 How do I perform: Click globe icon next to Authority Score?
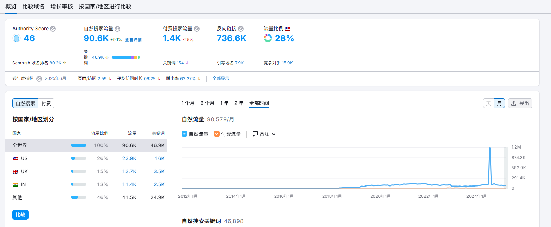53,29
